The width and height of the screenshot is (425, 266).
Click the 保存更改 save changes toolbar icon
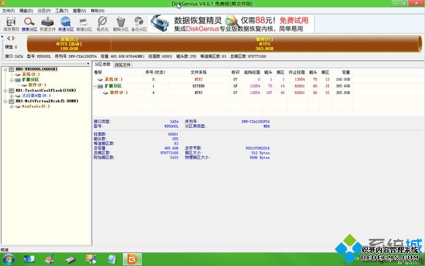coord(11,24)
